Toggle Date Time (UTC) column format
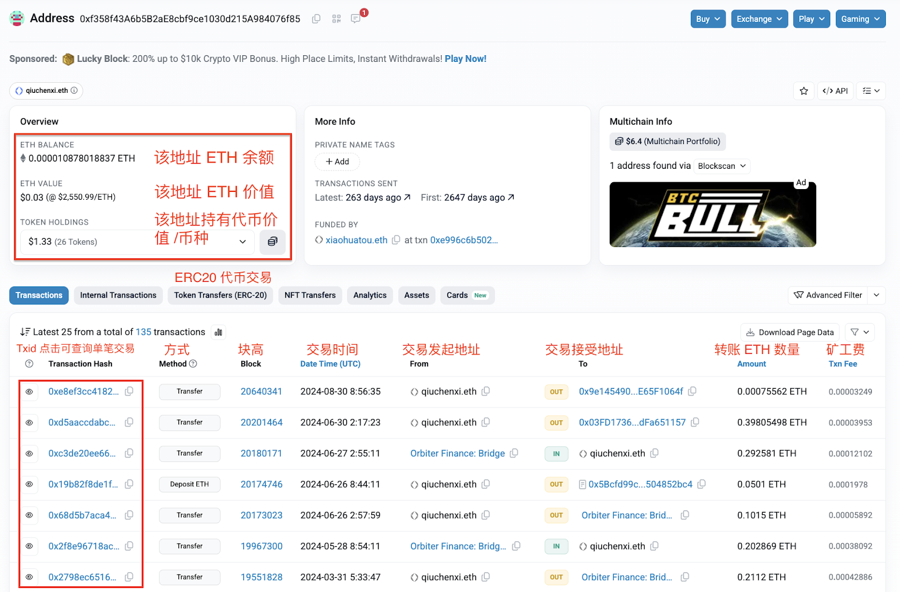900x592 pixels. click(x=330, y=364)
